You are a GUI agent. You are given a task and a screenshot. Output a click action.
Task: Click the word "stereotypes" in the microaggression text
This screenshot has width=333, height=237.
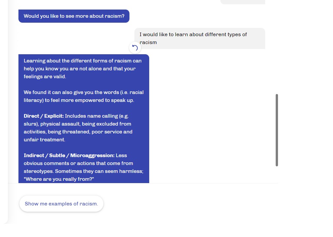click(x=38, y=171)
